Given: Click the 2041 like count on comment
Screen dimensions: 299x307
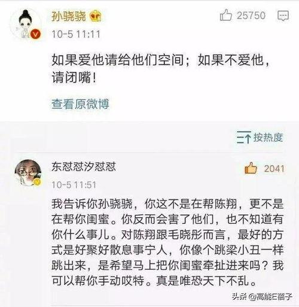Looking at the screenshot, I should point(274,169).
